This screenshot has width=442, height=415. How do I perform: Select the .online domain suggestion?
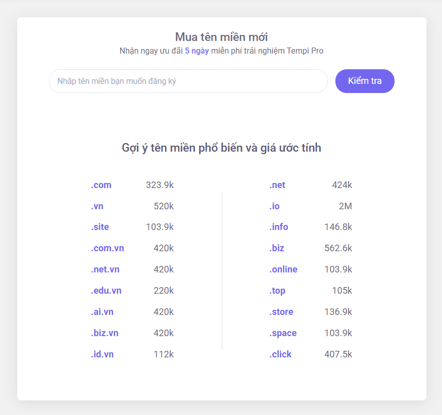point(283,269)
